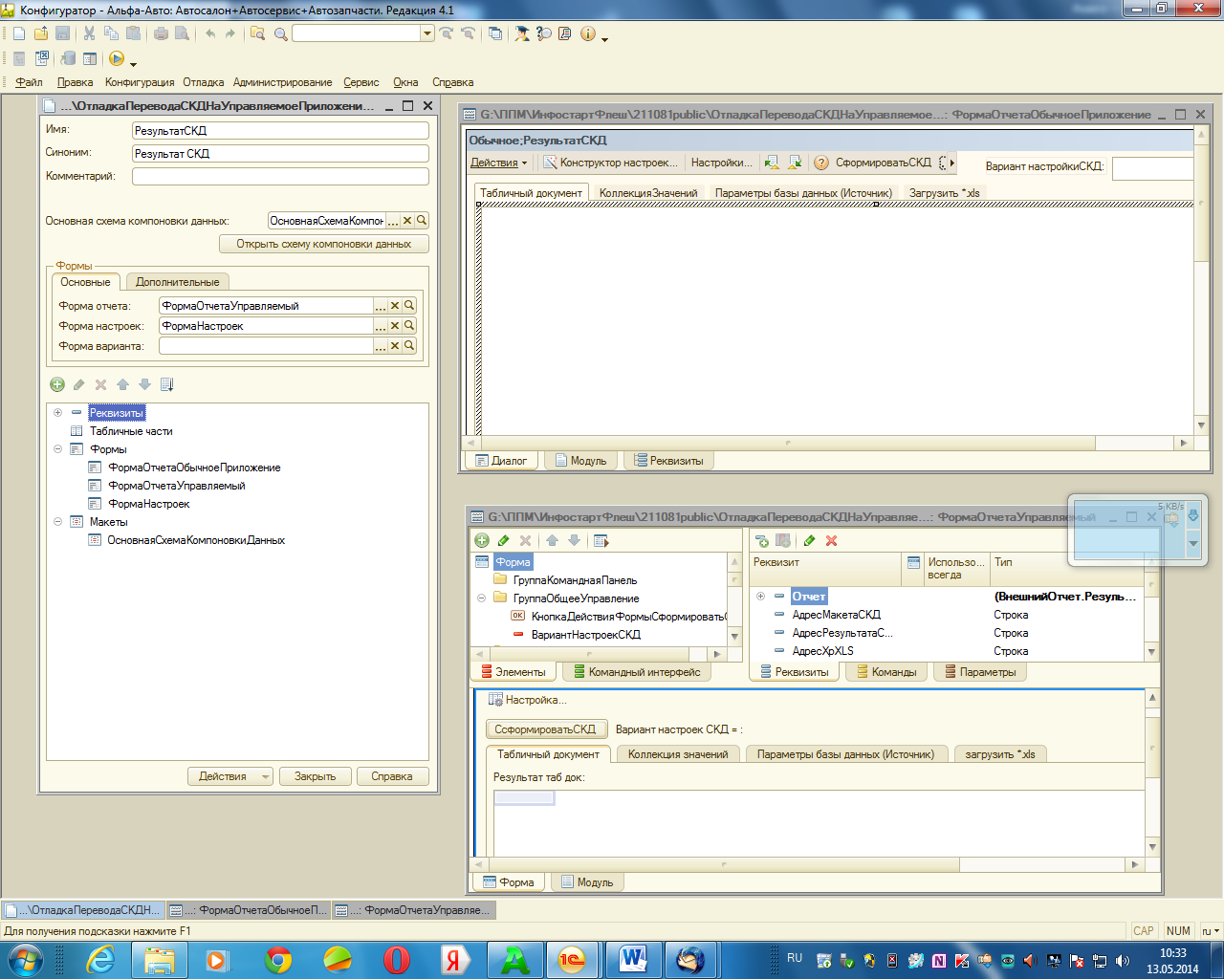
Task: Click the Комментарий input field
Action: (280, 176)
